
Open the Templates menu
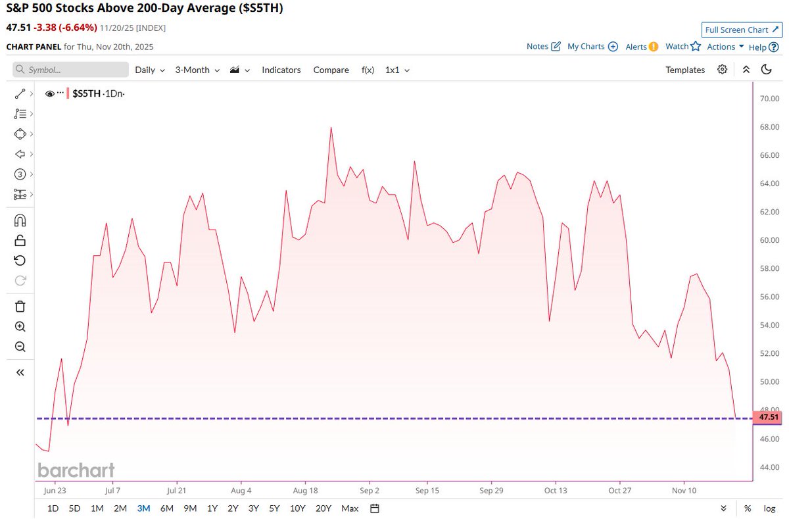pos(685,70)
